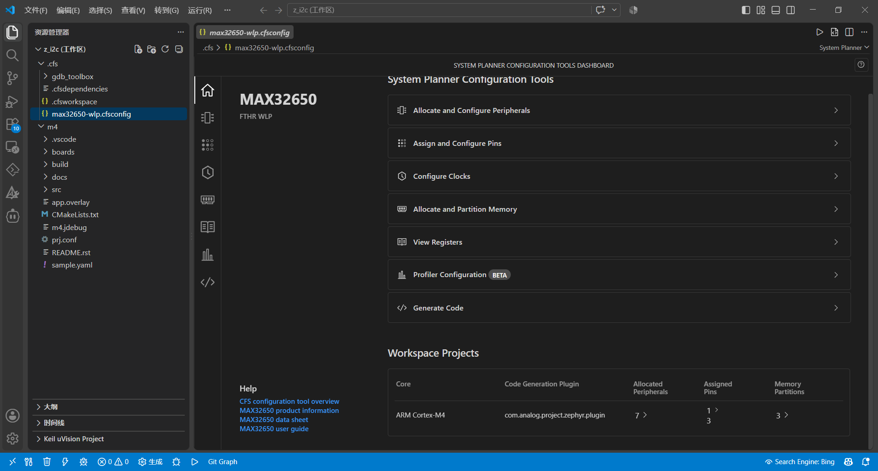Viewport: 878px width, 471px height.
Task: Open Allocate and Configure Peripherals
Action: [x=619, y=110]
